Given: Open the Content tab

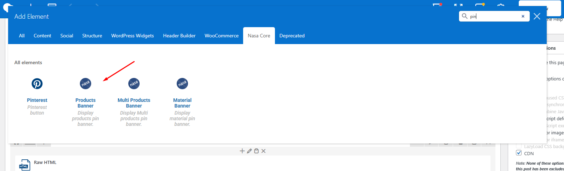Looking at the screenshot, I should pyautogui.click(x=42, y=36).
